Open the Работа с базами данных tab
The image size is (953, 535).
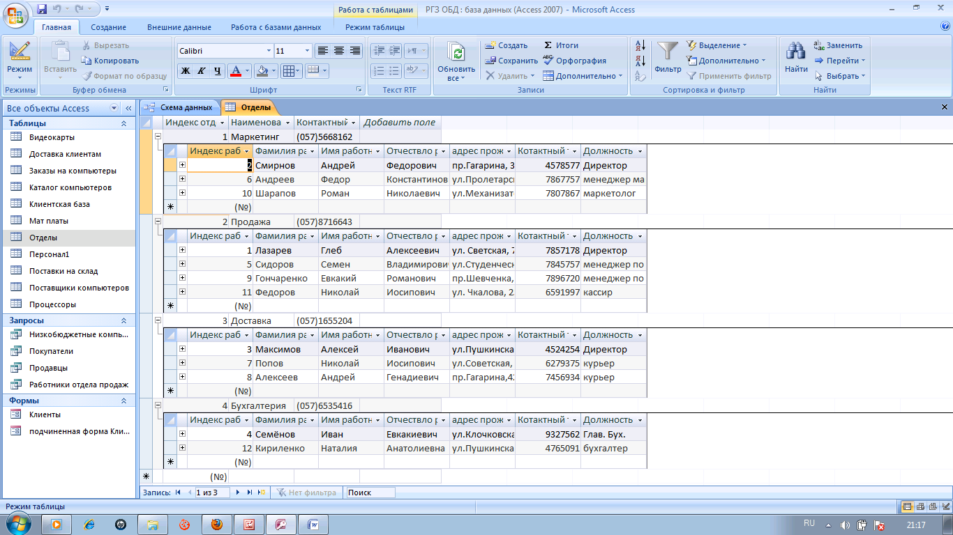(276, 27)
